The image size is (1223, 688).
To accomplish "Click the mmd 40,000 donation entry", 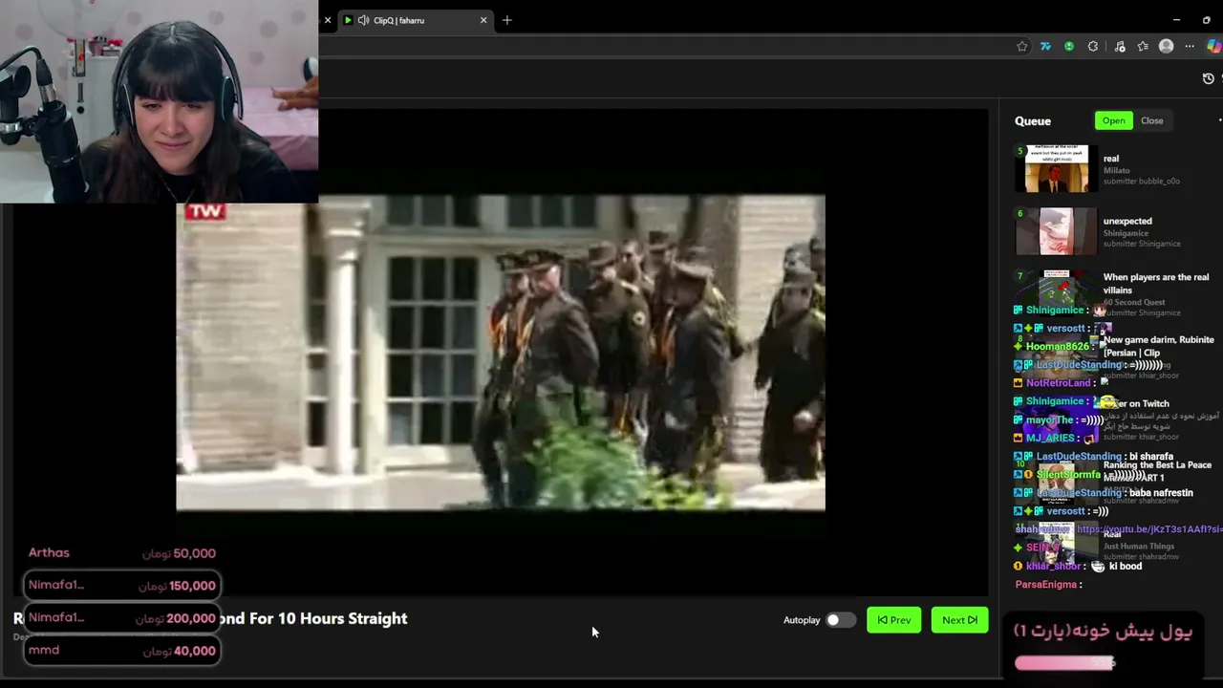I will point(122,651).
